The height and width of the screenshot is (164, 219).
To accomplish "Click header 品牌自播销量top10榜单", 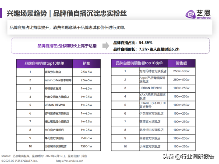I will [x=44, y=63].
